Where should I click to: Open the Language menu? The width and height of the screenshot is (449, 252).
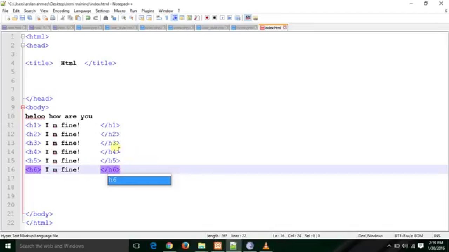point(82,11)
